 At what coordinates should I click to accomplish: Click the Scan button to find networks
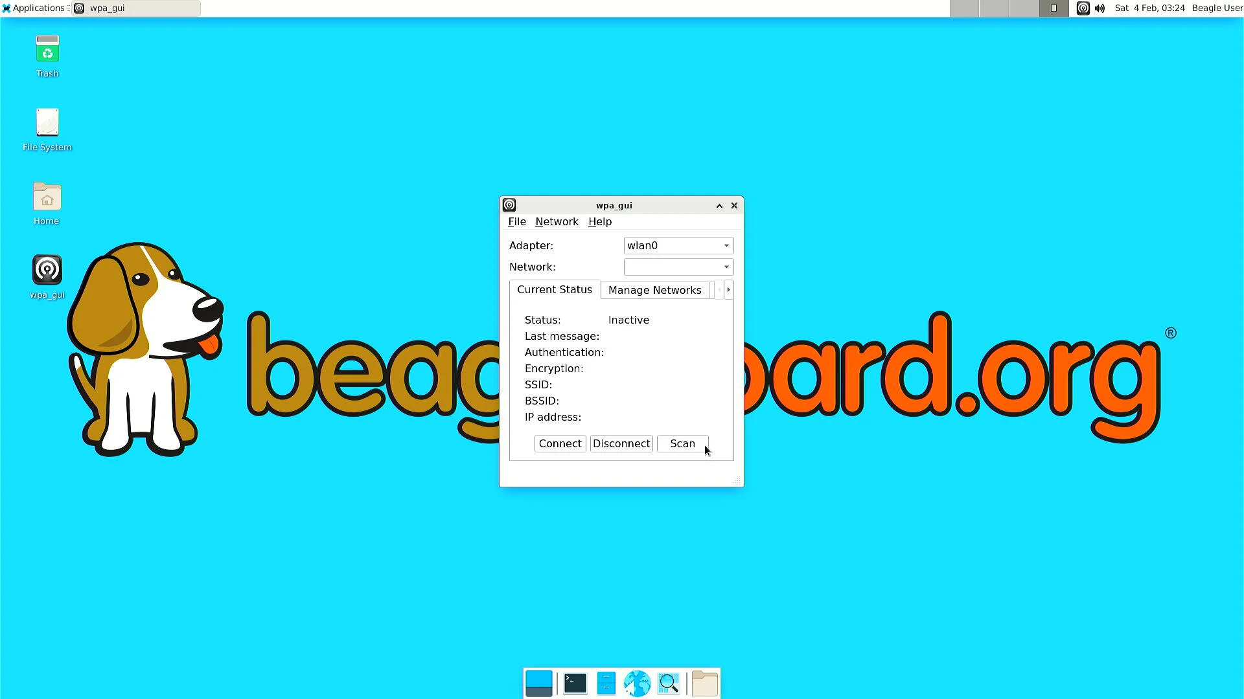point(682,443)
